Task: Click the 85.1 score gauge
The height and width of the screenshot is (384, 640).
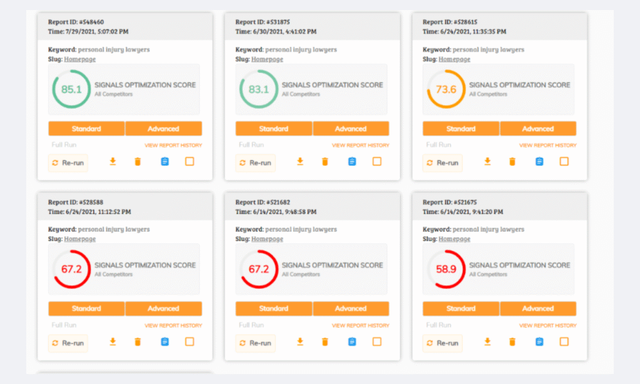Action: point(71,89)
